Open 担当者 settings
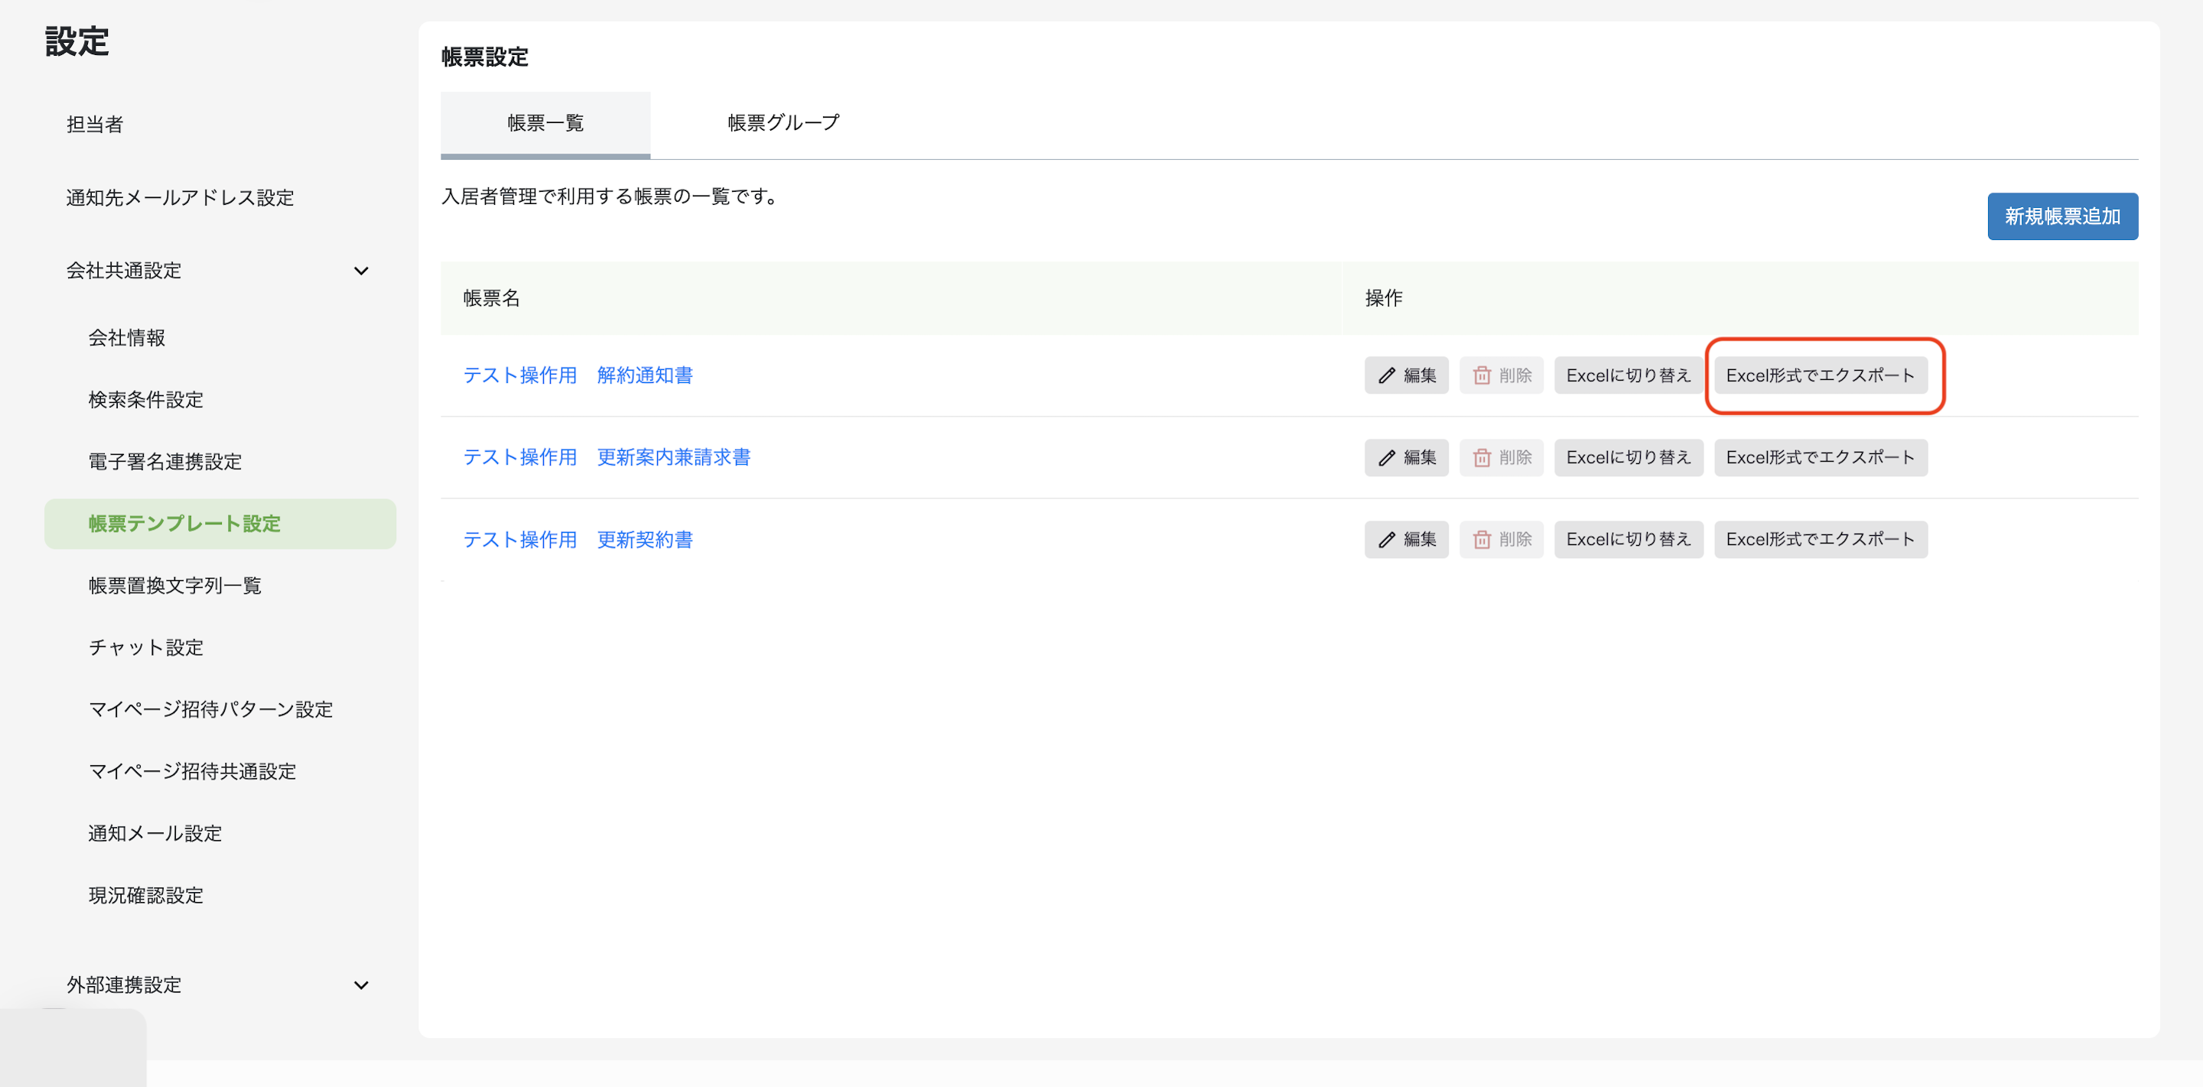The height and width of the screenshot is (1087, 2203). coord(95,125)
